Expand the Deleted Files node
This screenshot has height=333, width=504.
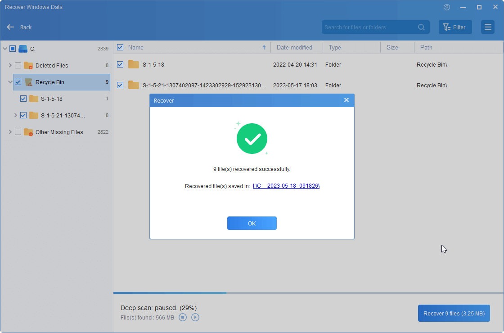10,65
